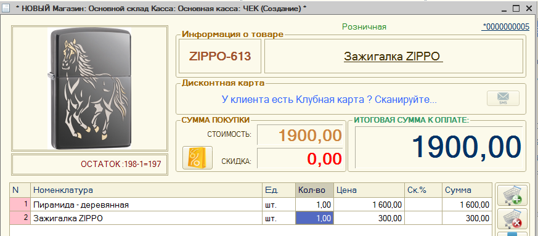Open the Зажигалка ZIPPO product link

[x=393, y=56]
